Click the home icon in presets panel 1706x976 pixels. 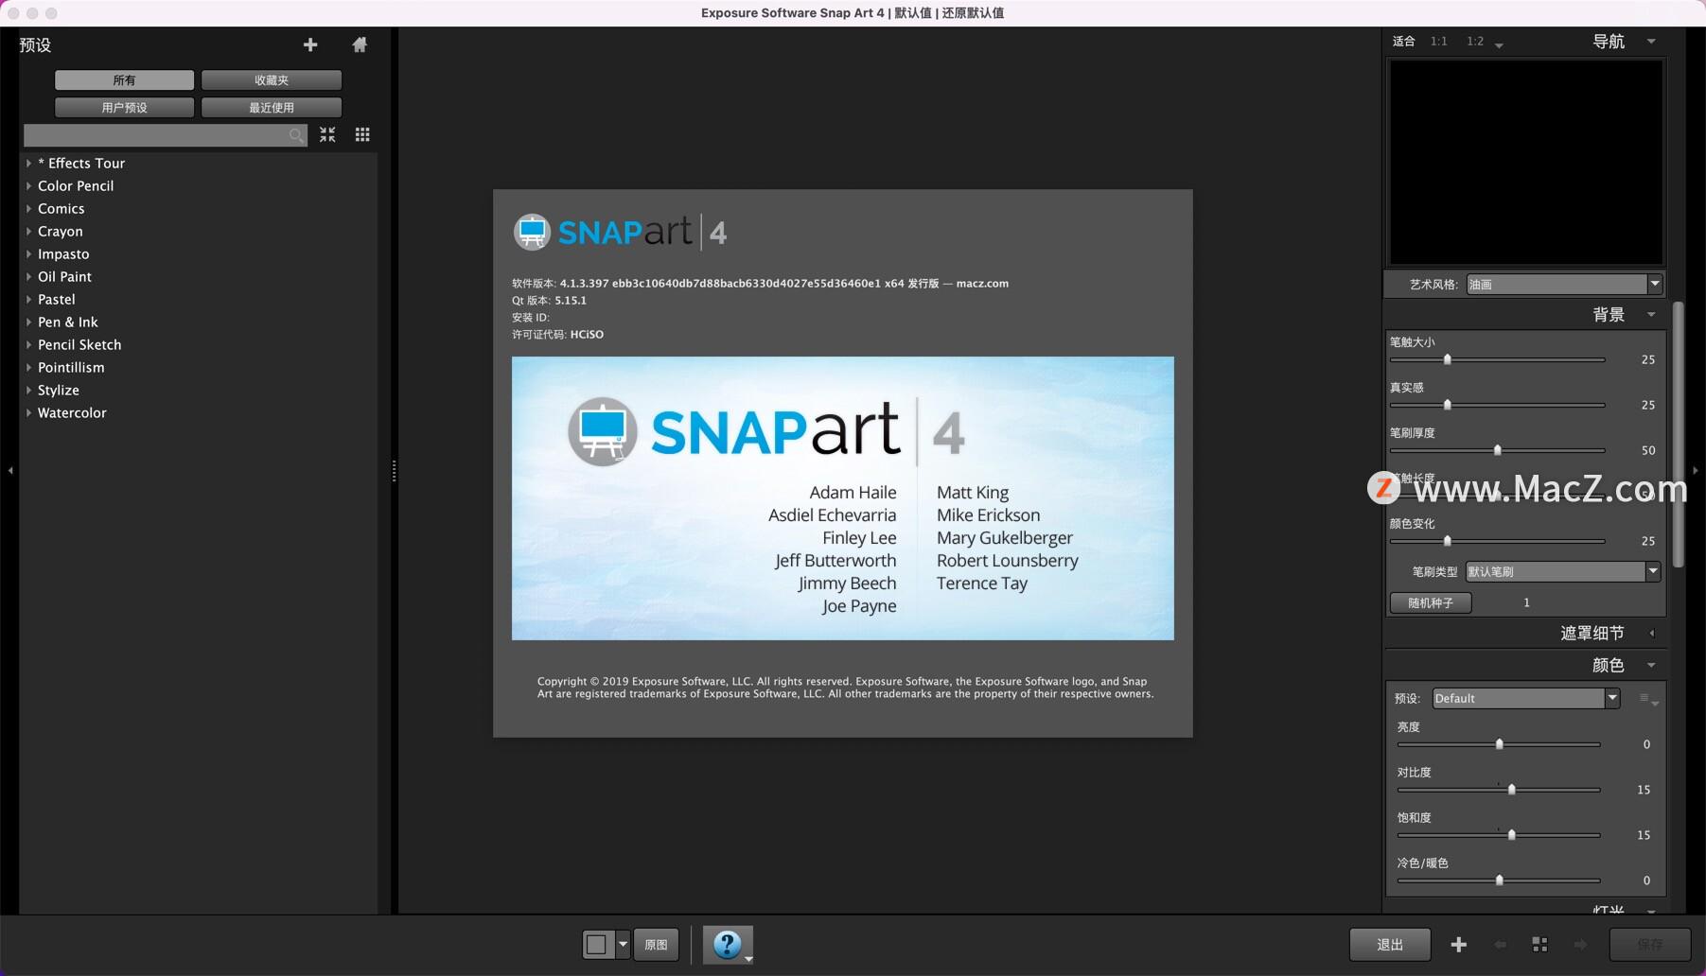coord(360,44)
